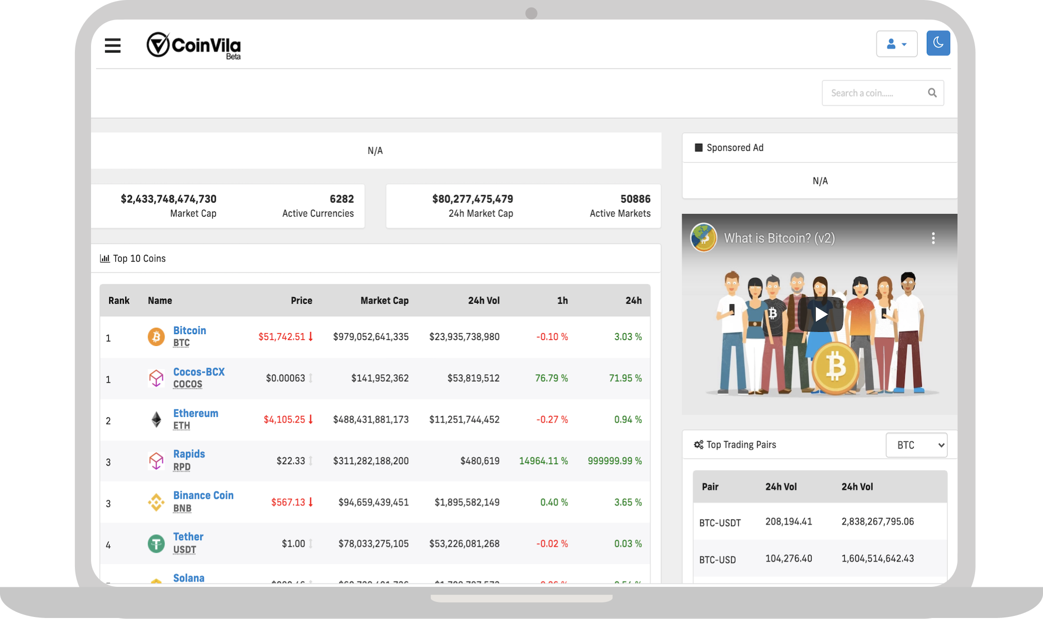Click the Rank column header
The image size is (1043, 619).
point(119,301)
